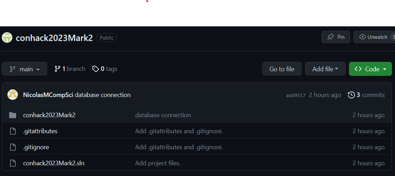Image resolution: width=395 pixels, height=176 pixels.
Task: Click the git branch icon inside main button
Action: click(13, 69)
